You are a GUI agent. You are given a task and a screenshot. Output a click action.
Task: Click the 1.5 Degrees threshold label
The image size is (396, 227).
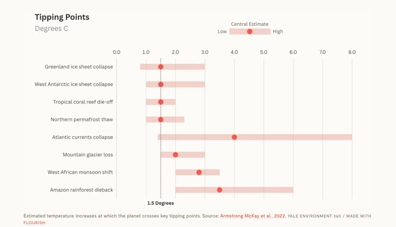point(160,203)
